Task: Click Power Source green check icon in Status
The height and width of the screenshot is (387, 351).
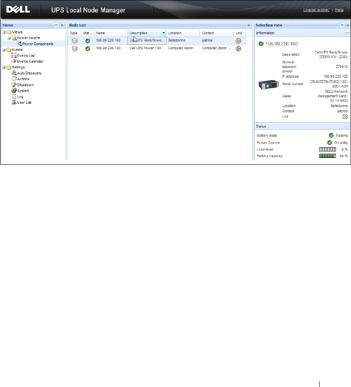Action: pos(329,142)
